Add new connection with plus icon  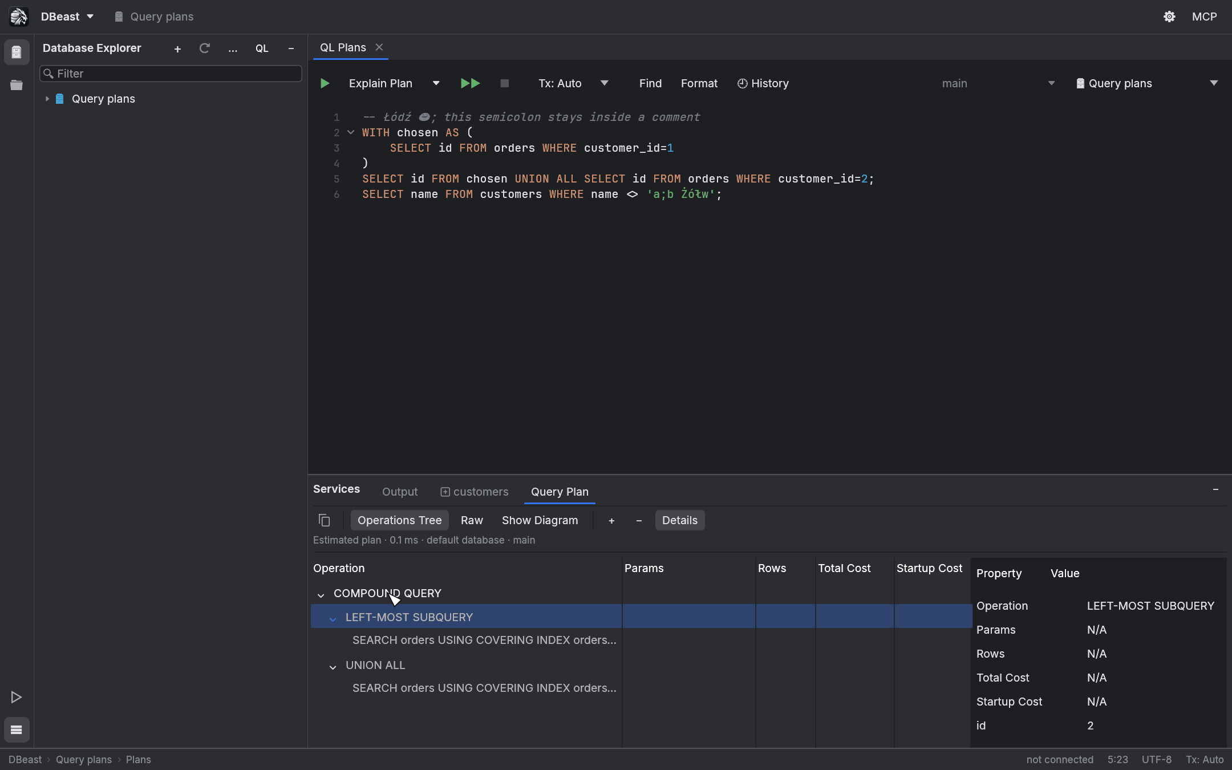pos(177,49)
